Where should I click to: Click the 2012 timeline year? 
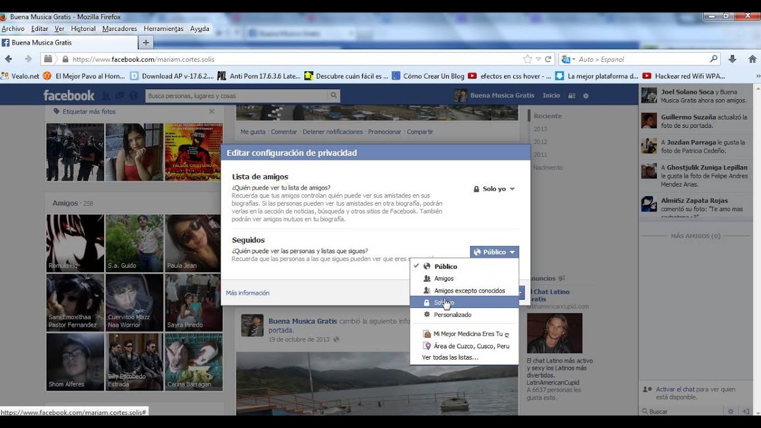540,142
